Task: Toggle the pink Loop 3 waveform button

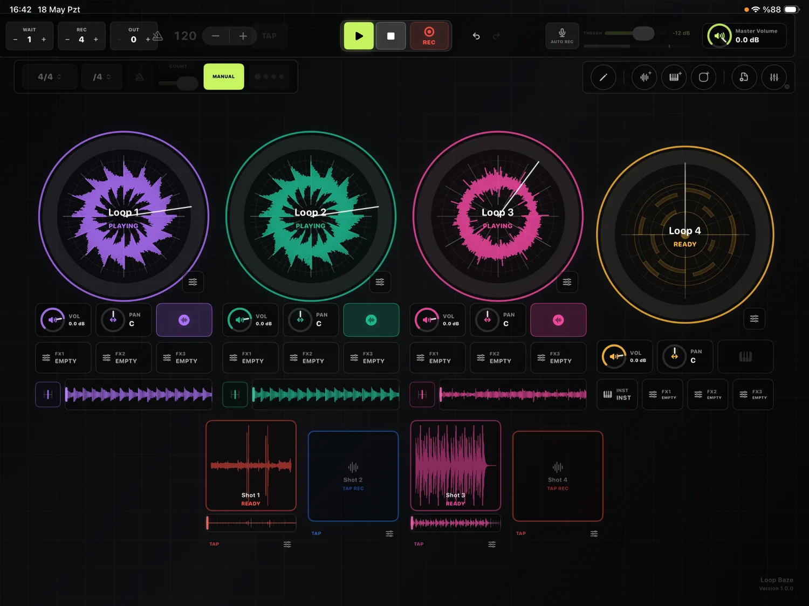Action: (558, 320)
